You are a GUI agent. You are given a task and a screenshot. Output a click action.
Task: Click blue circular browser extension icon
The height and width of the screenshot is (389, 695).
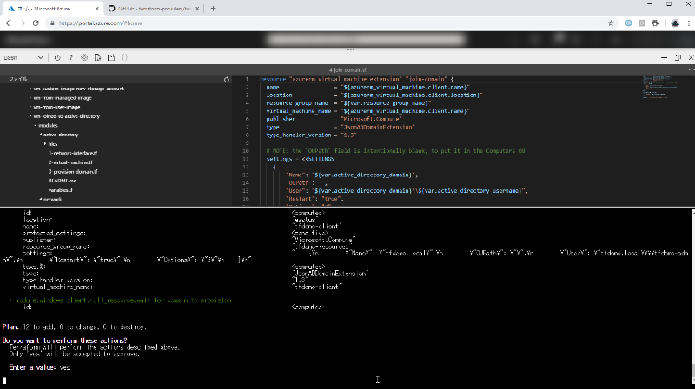628,23
